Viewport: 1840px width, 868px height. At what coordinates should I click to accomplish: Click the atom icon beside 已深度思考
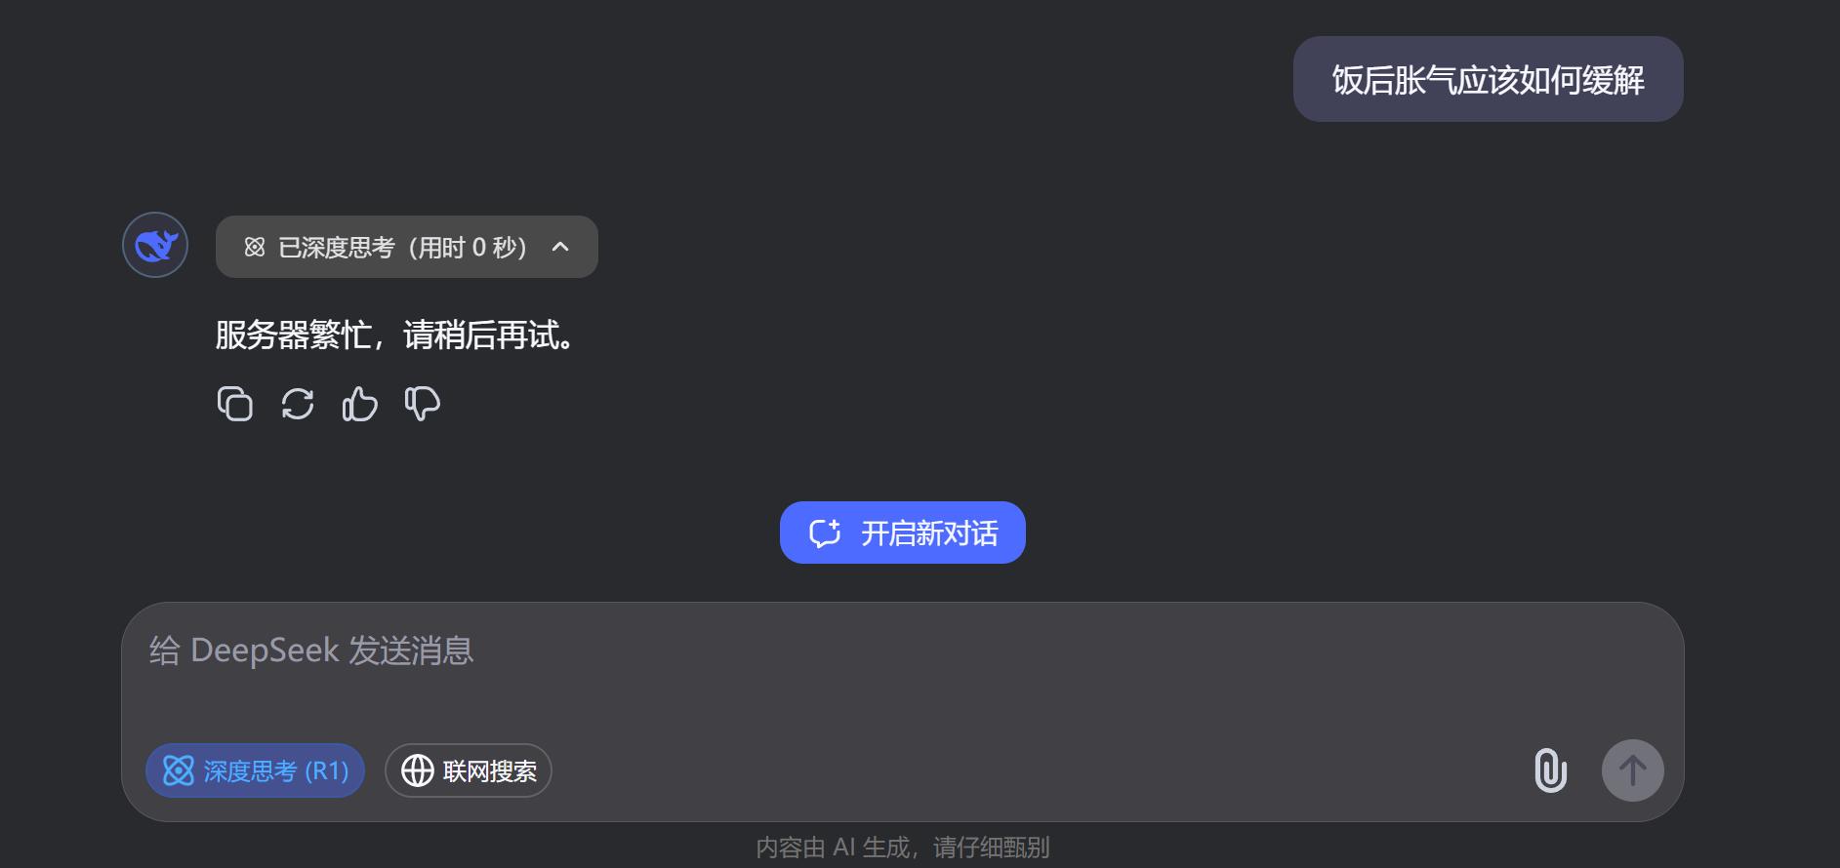tap(255, 248)
